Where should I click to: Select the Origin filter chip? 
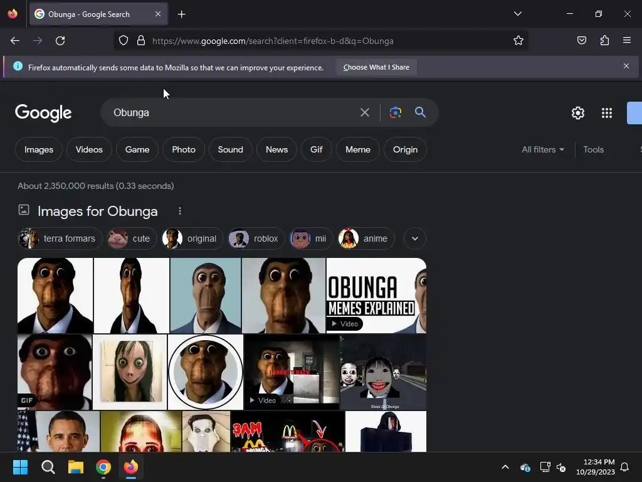coord(406,149)
